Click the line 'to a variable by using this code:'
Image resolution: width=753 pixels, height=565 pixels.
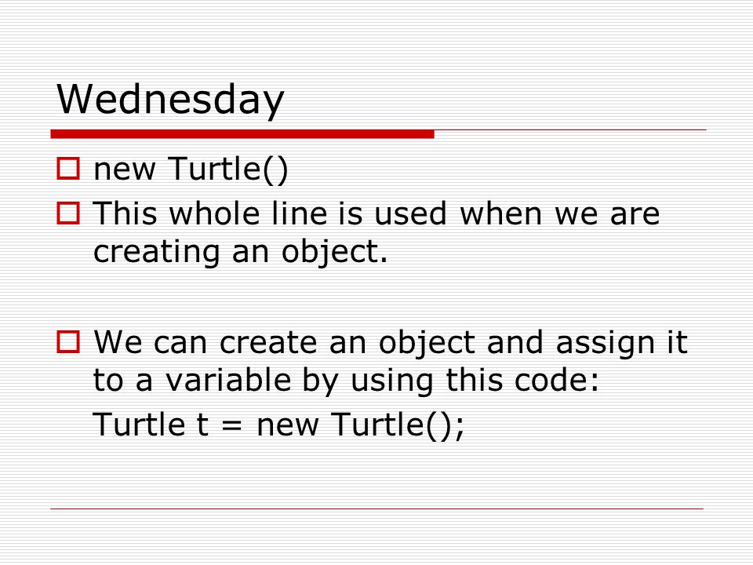[346, 381]
